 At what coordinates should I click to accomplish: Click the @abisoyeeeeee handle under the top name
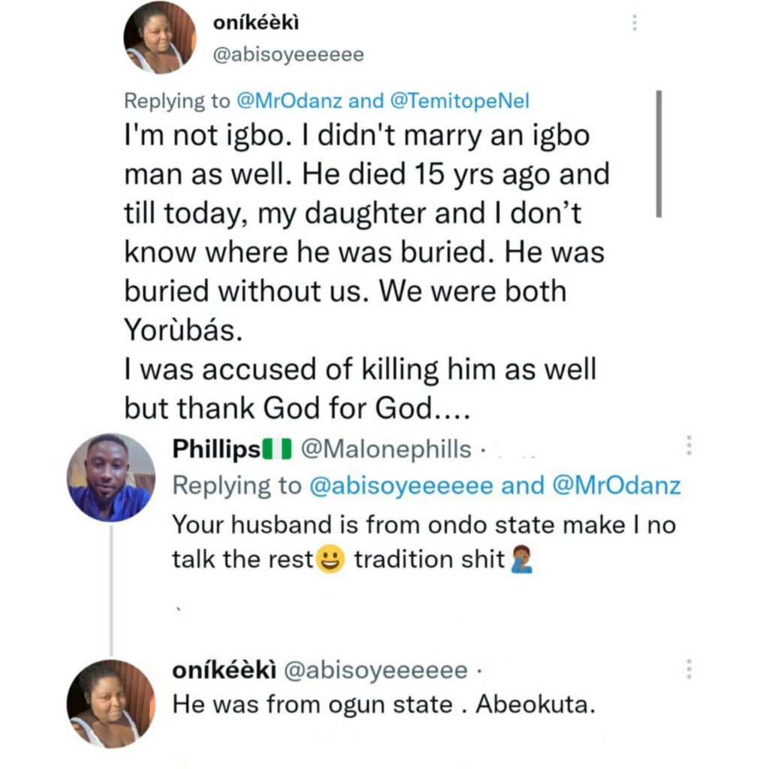coord(289,55)
